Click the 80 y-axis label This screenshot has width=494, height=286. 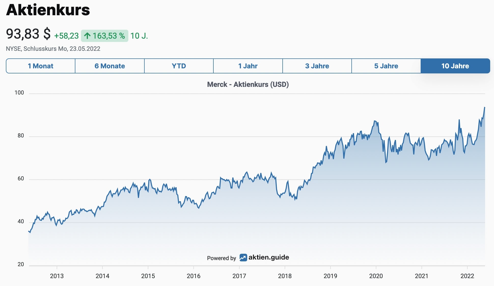(x=21, y=136)
